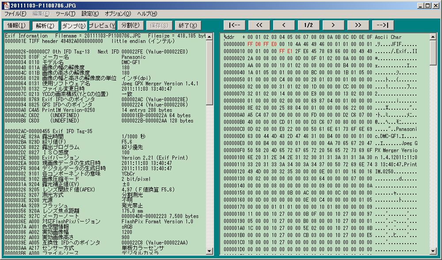Open the ツール(T) menu
The image size is (442, 260).
(65, 14)
